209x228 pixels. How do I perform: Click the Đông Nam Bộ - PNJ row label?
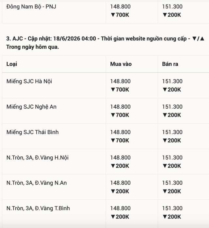tap(31, 7)
